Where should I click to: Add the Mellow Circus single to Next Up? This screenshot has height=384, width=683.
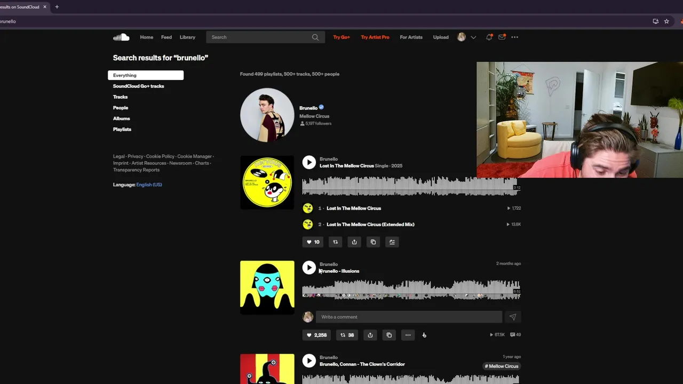click(392, 242)
